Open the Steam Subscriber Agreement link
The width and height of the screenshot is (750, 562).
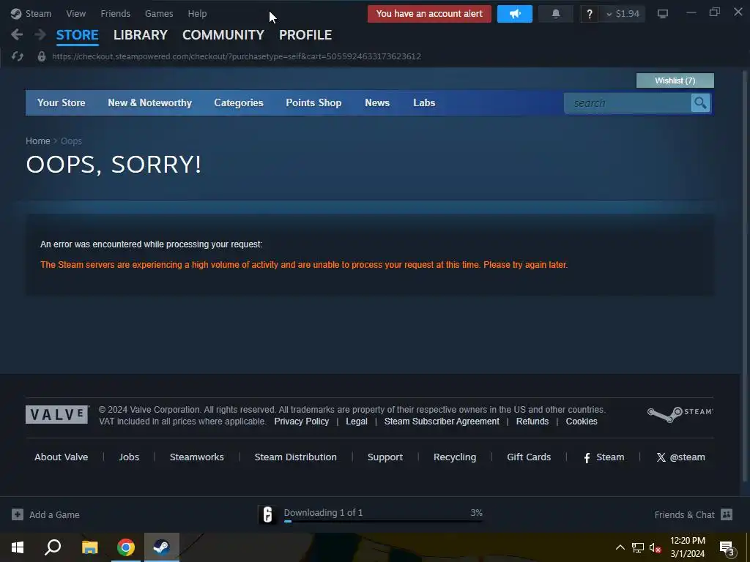pyautogui.click(x=442, y=421)
